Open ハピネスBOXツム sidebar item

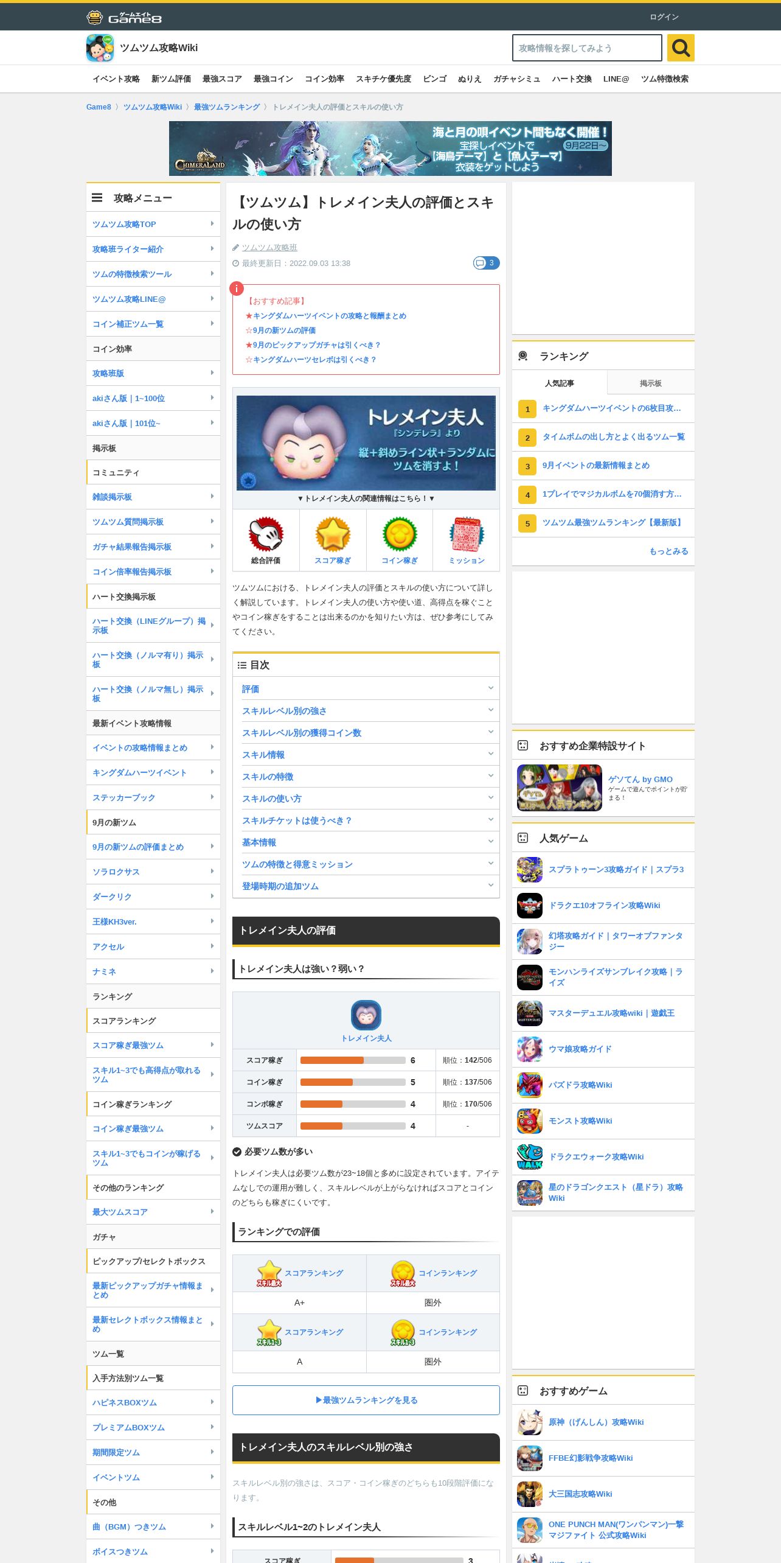tap(153, 1402)
